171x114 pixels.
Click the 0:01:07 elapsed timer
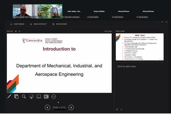[x=10, y=31]
